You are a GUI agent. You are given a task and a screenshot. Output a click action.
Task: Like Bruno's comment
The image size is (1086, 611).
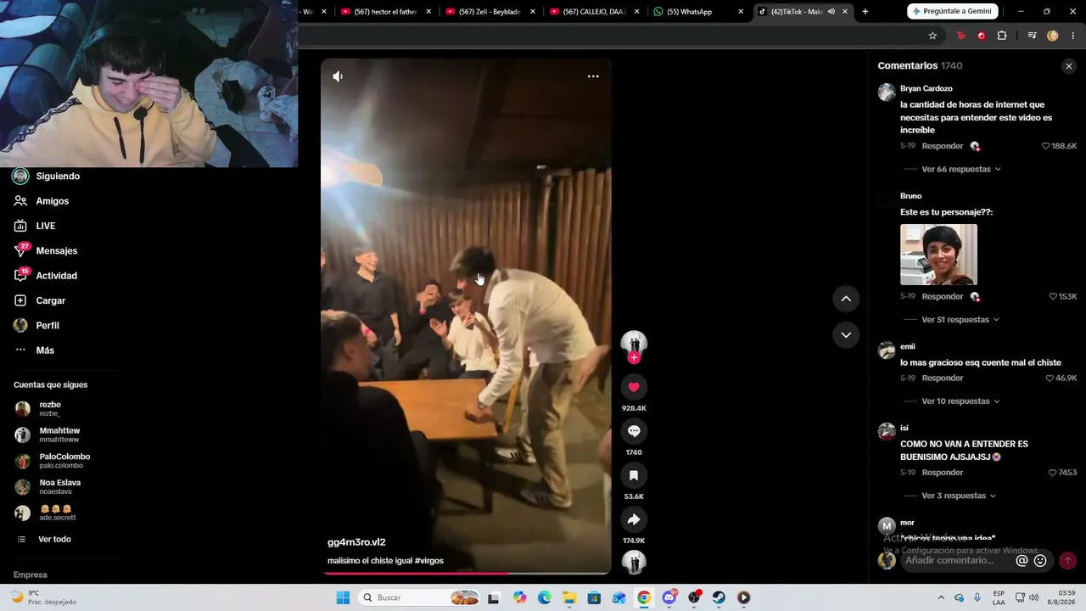point(1053,296)
